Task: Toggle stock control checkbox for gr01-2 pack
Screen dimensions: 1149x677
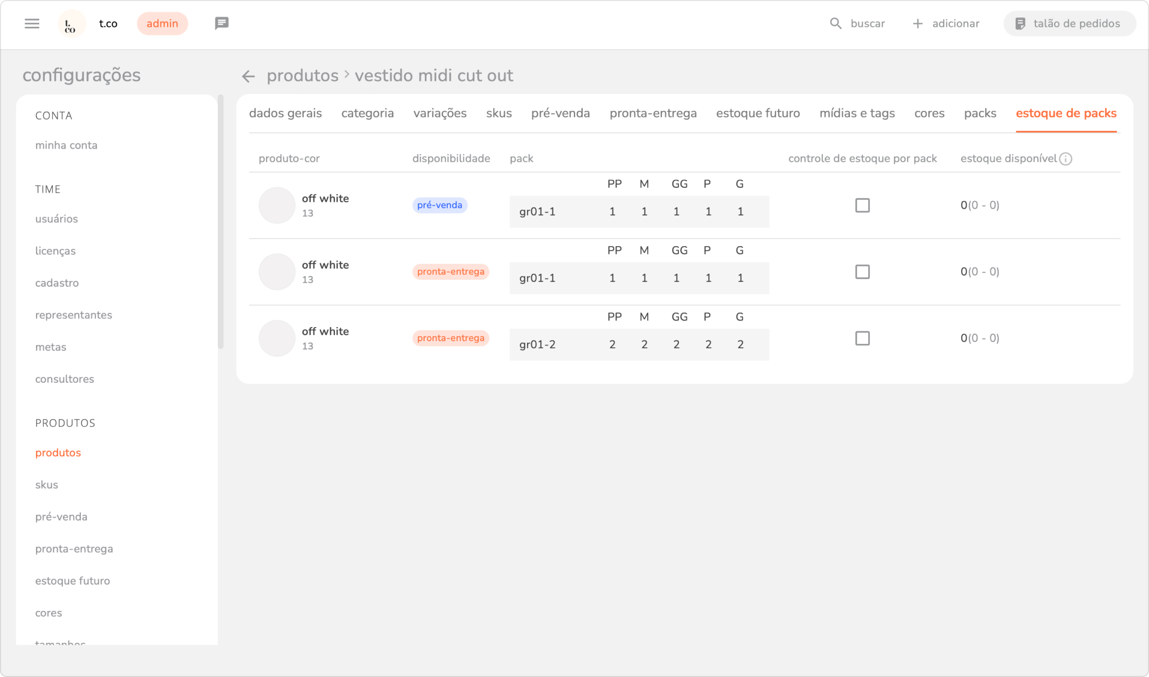Action: [x=862, y=339]
